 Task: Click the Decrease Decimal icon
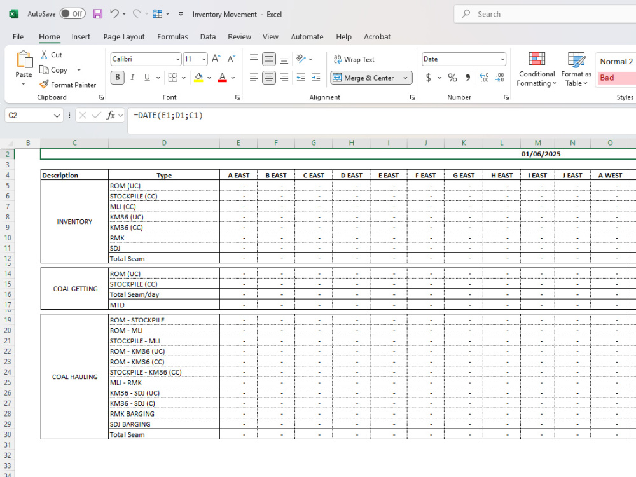[x=500, y=78]
